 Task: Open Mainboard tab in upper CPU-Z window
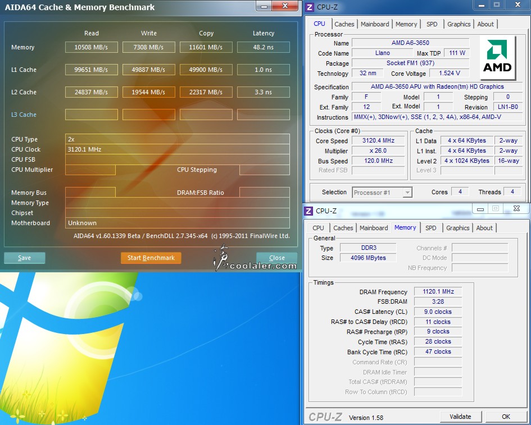[375, 24]
